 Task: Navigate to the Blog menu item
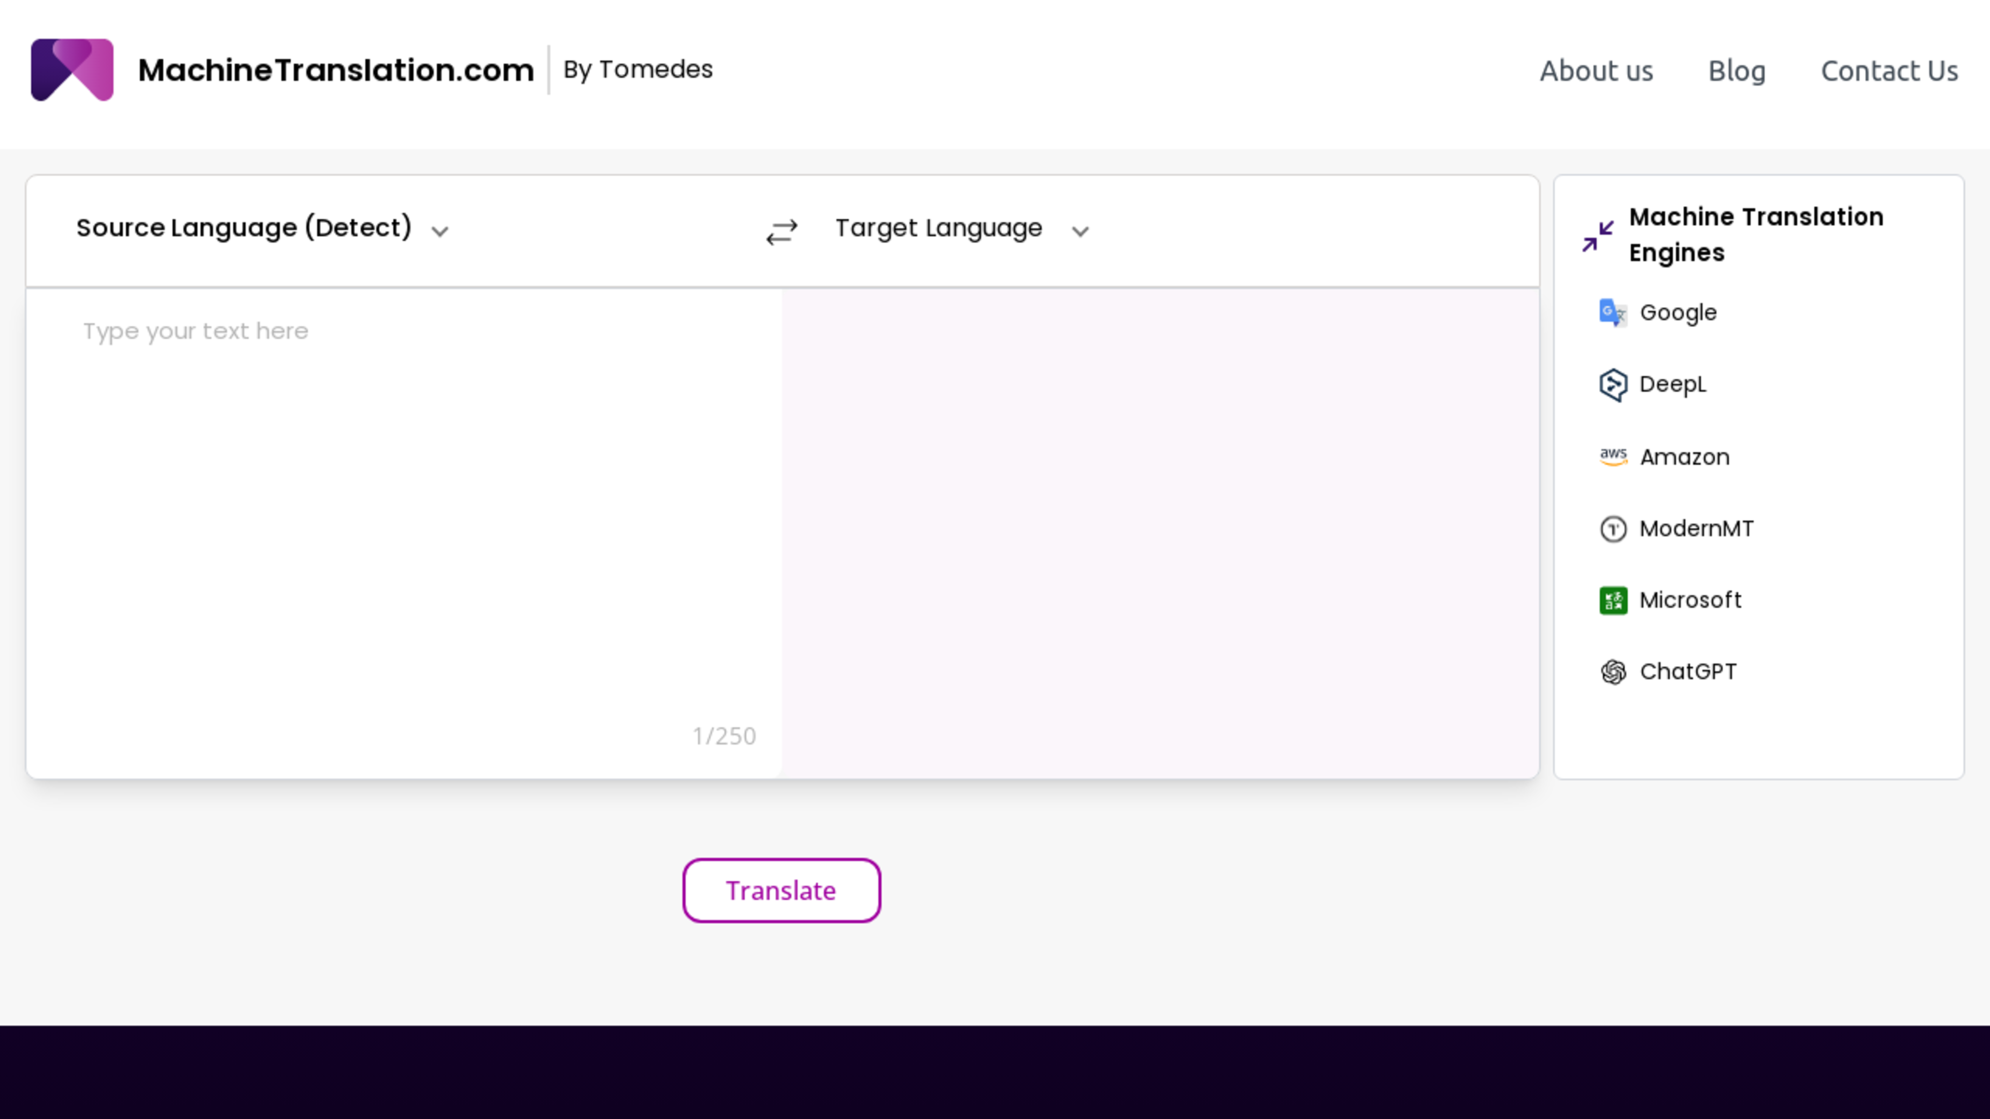tap(1737, 70)
